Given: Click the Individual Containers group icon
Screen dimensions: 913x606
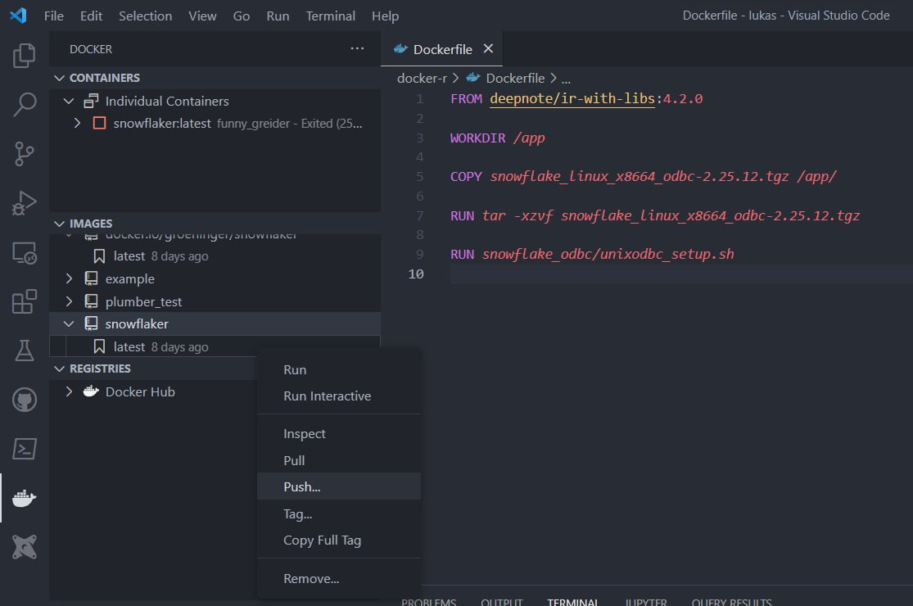Looking at the screenshot, I should (91, 102).
